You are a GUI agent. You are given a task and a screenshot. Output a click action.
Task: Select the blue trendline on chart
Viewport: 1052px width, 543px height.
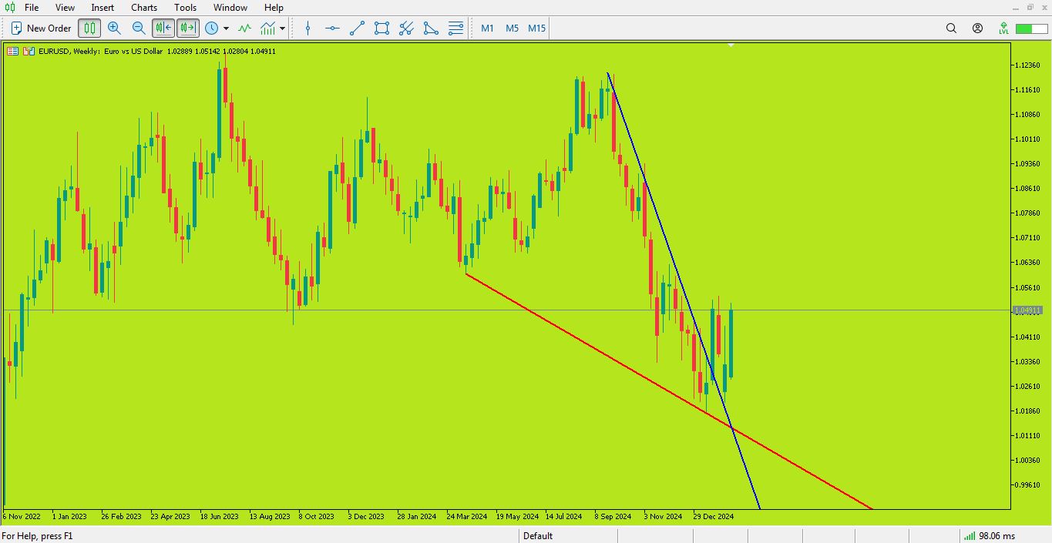684,290
